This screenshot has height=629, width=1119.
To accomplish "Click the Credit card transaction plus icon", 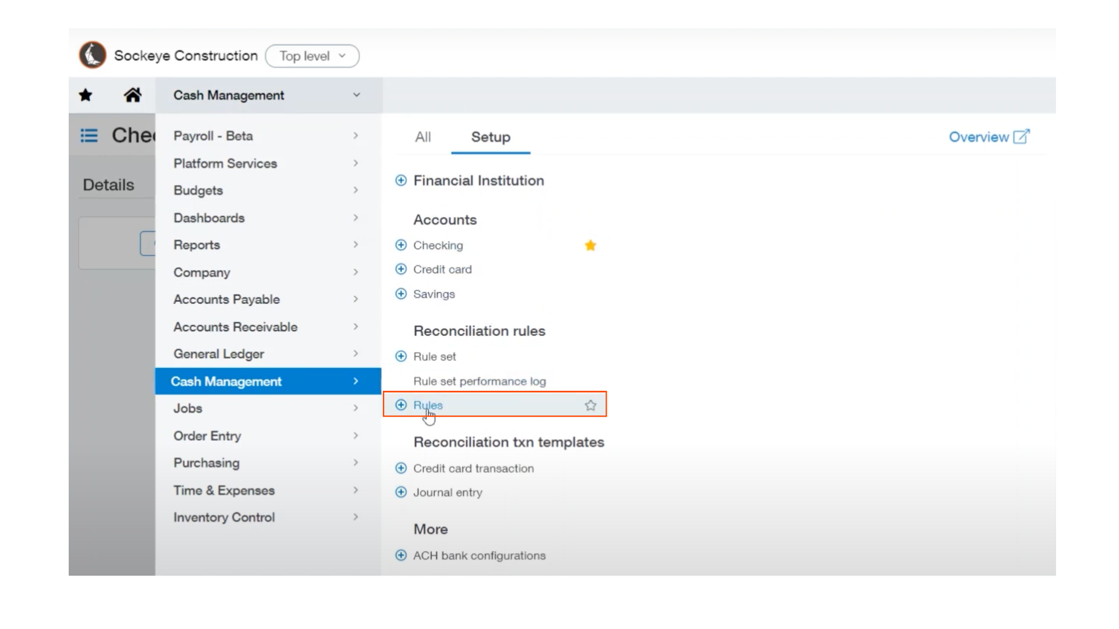I will click(x=400, y=468).
